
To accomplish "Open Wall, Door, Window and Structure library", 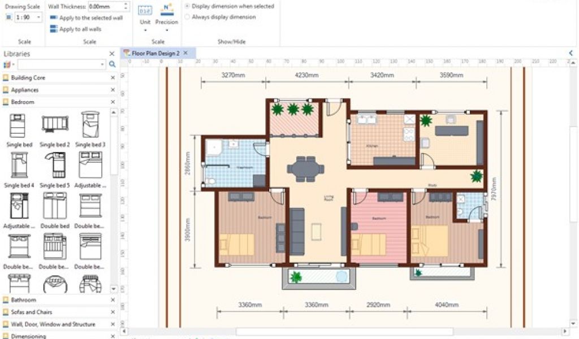I will coord(53,324).
